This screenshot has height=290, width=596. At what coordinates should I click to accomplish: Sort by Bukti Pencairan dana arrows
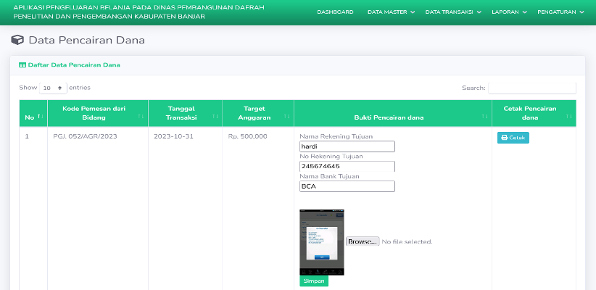pyautogui.click(x=484, y=116)
